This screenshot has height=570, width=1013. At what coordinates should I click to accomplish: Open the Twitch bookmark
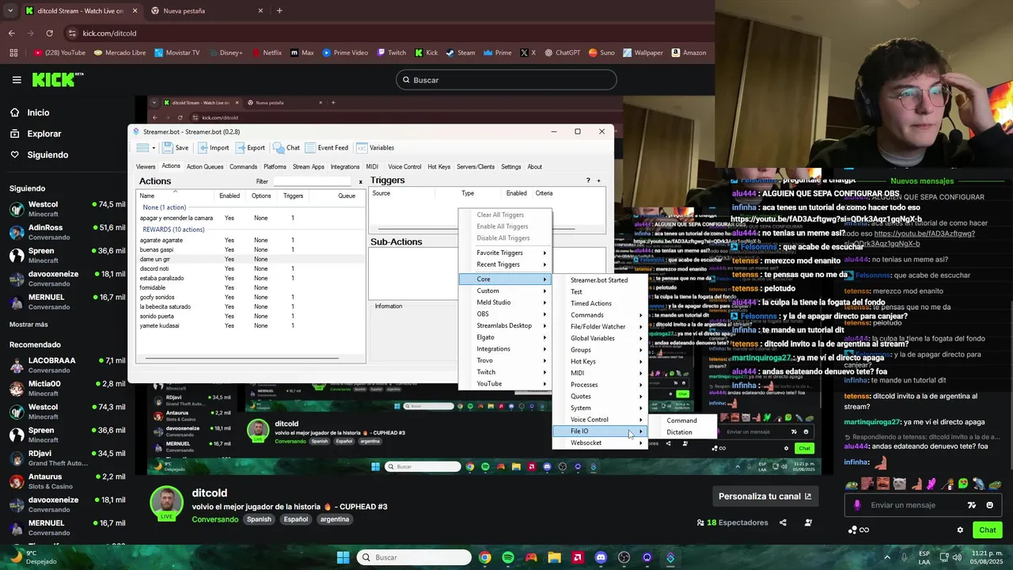coord(391,53)
